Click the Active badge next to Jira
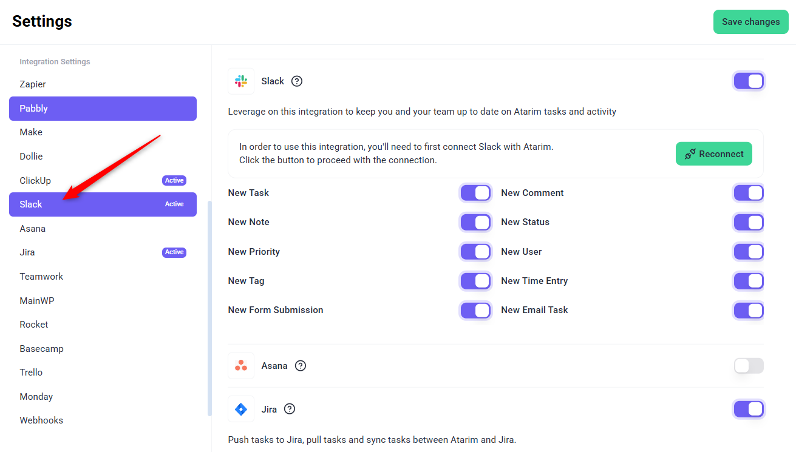This screenshot has width=796, height=452. point(174,252)
